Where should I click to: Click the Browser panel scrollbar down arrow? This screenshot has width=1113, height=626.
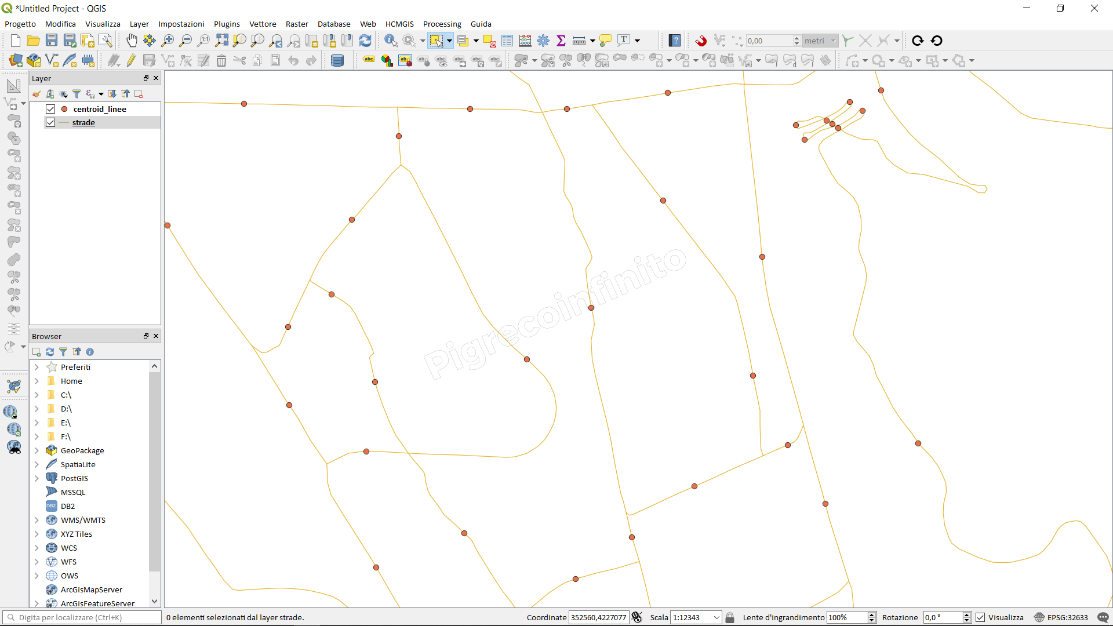[x=154, y=602]
